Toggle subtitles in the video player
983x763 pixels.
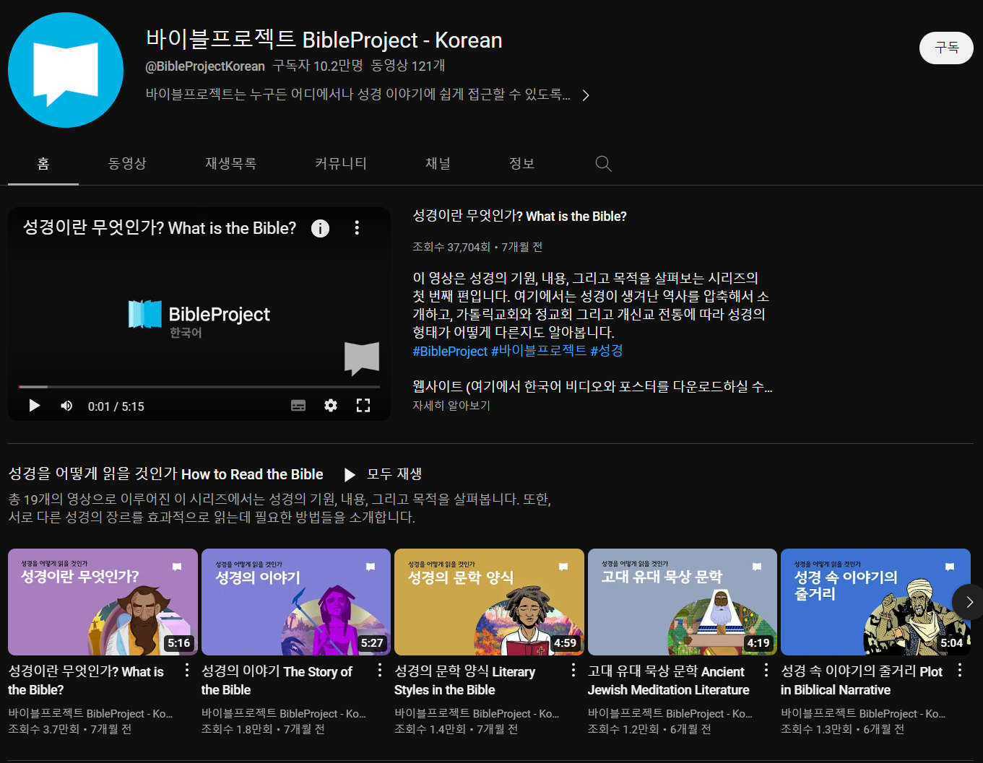(x=298, y=406)
